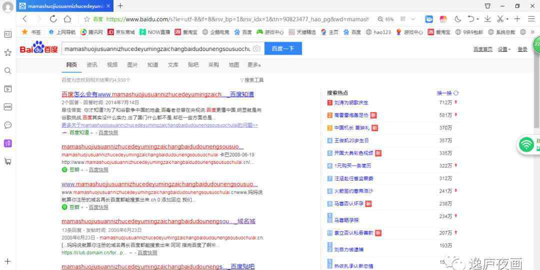This screenshot has width=540, height=270.
Task: Switch to the 知道 tab
Action: click(x=152, y=64)
